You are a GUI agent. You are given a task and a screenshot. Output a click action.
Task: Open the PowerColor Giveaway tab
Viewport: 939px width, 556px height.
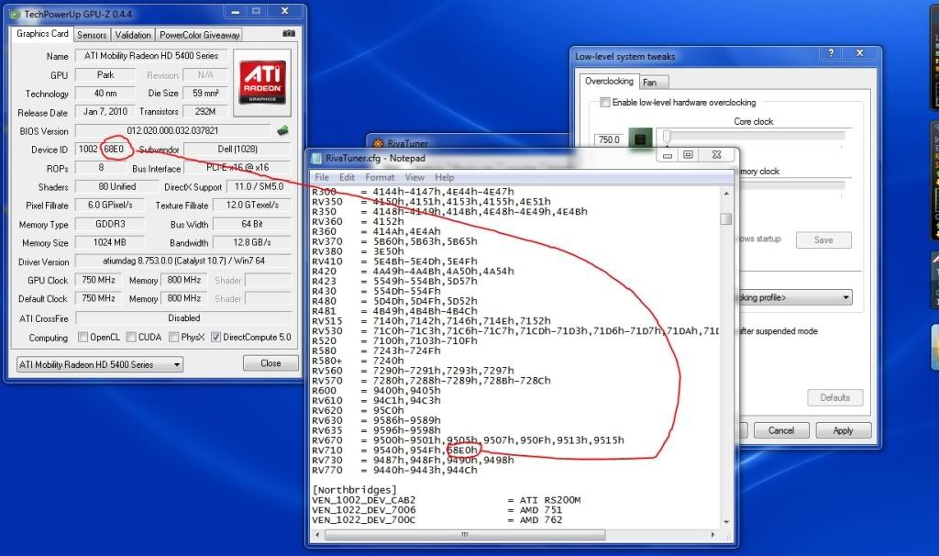click(199, 36)
